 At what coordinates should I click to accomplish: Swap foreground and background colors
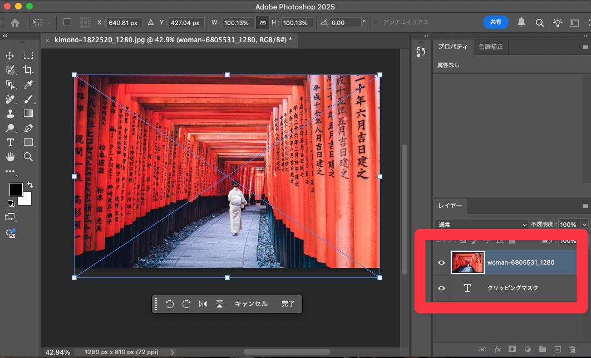[x=30, y=185]
